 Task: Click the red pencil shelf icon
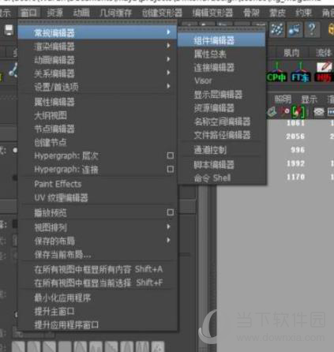[324, 72]
